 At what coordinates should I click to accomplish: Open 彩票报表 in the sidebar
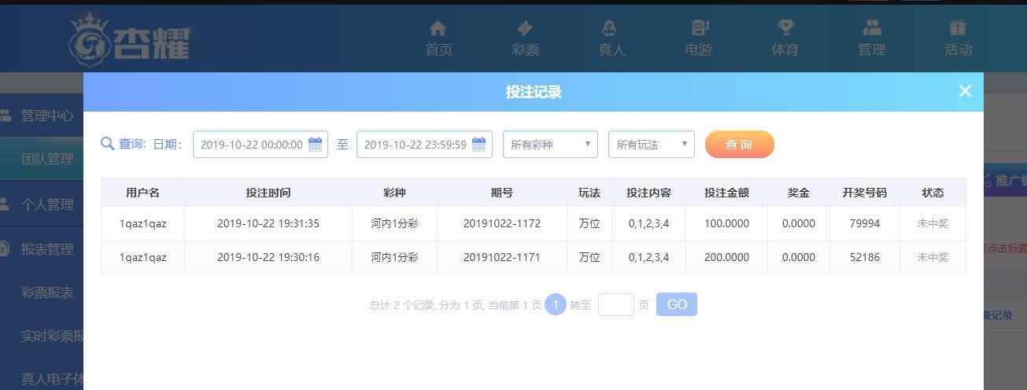[x=47, y=292]
